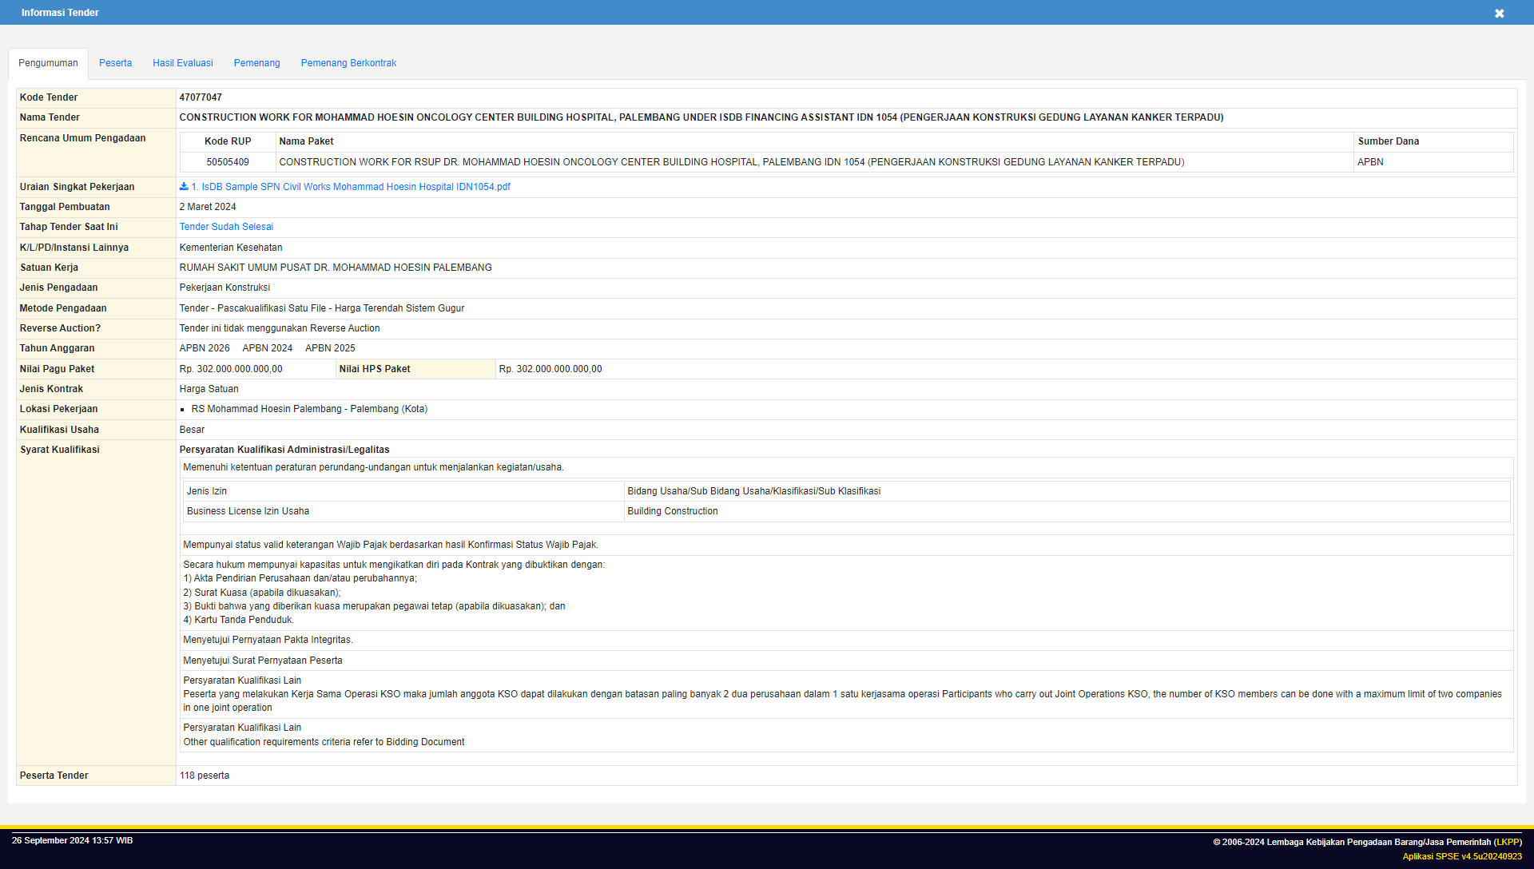Click the Nilai Pagu Paket amount
This screenshot has width=1534, height=869.
[231, 369]
